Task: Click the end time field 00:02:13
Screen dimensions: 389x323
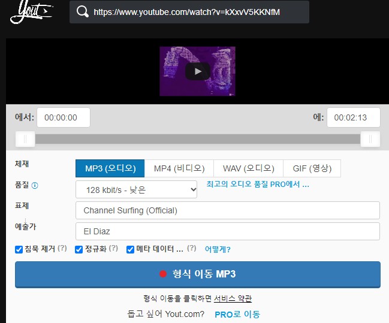Action: pos(354,117)
